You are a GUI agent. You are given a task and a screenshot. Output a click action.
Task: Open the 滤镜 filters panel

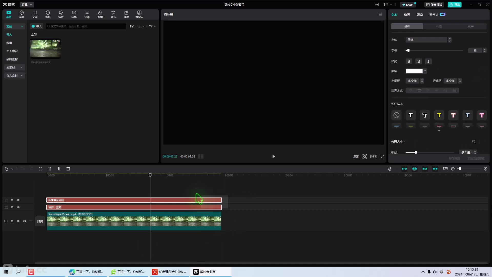point(100,14)
